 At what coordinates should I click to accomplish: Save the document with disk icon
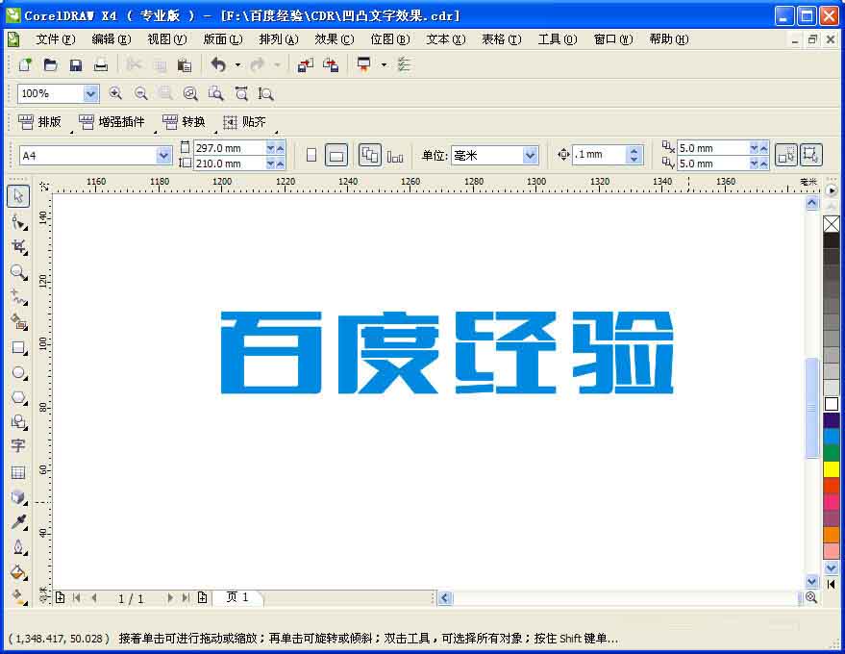tap(75, 65)
